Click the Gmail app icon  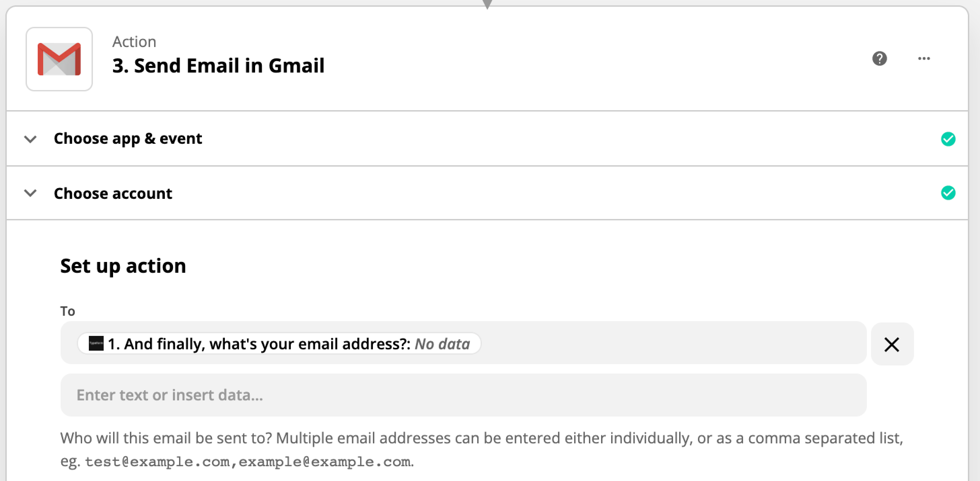pos(59,59)
